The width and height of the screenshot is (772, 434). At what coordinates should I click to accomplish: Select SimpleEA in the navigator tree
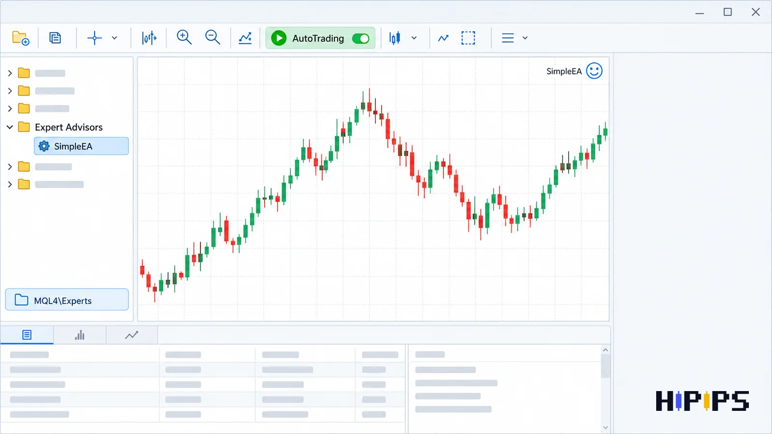81,146
